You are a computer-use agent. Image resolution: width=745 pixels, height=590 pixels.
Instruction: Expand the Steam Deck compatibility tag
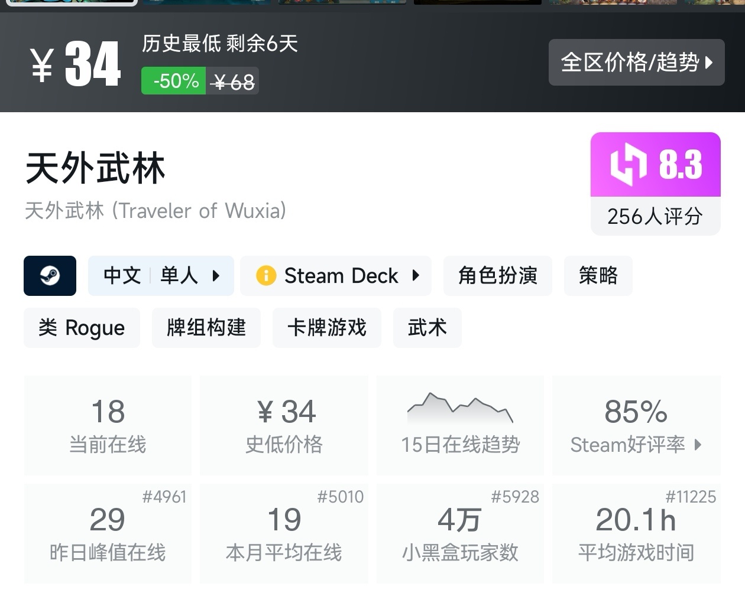coord(336,276)
